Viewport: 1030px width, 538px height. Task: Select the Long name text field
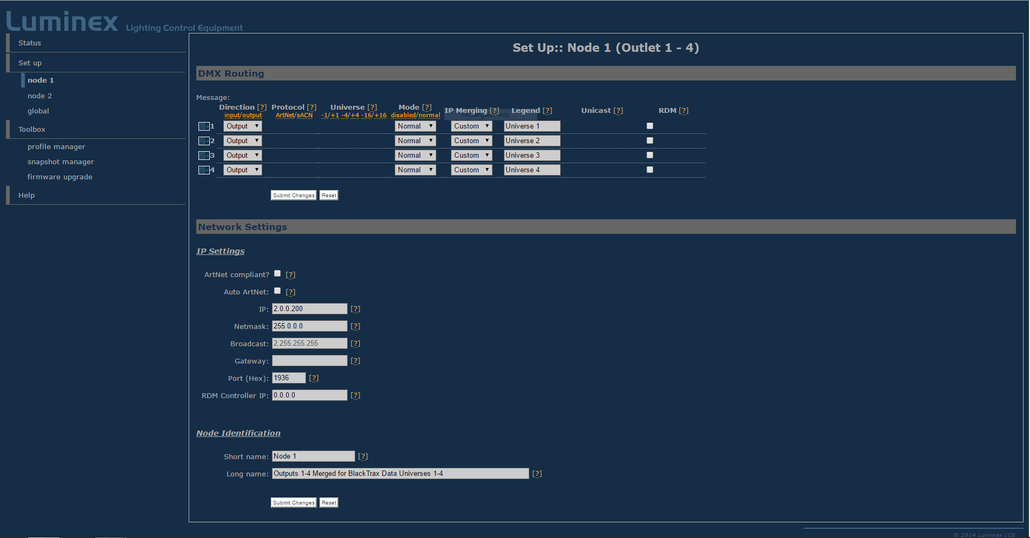(x=400, y=474)
